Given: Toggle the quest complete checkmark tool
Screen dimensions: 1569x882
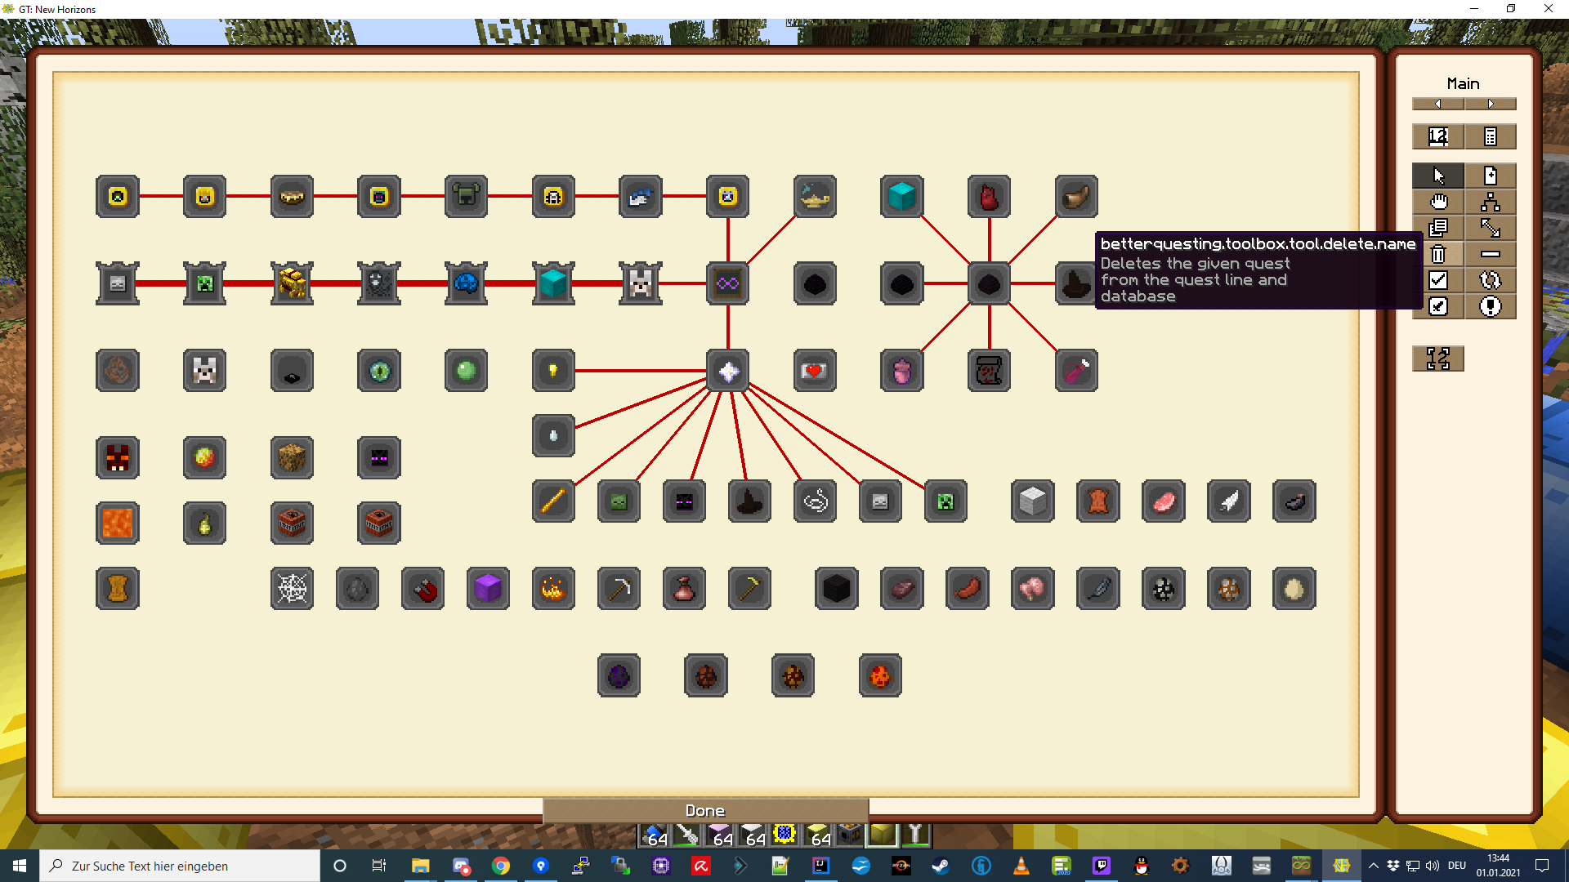Looking at the screenshot, I should tap(1438, 280).
